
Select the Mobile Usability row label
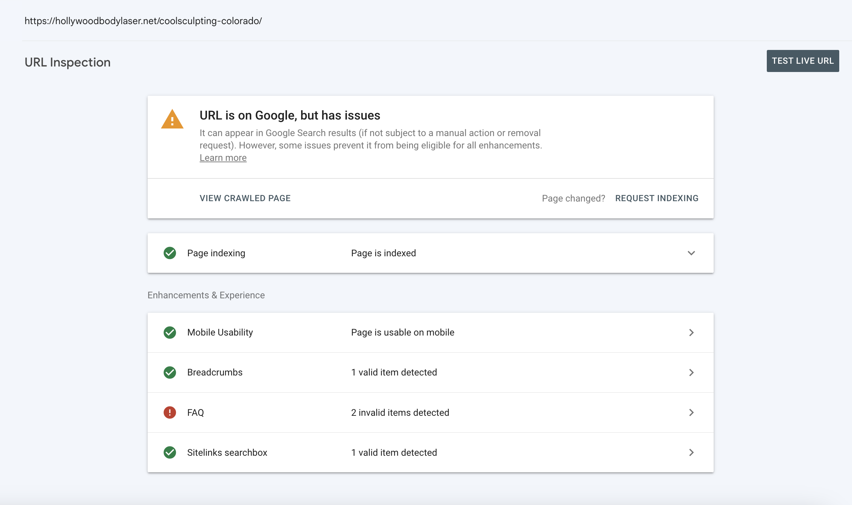[x=220, y=332]
